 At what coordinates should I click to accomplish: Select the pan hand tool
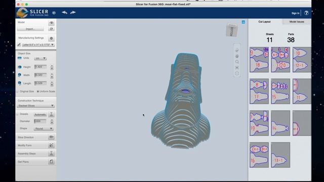click(x=237, y=56)
